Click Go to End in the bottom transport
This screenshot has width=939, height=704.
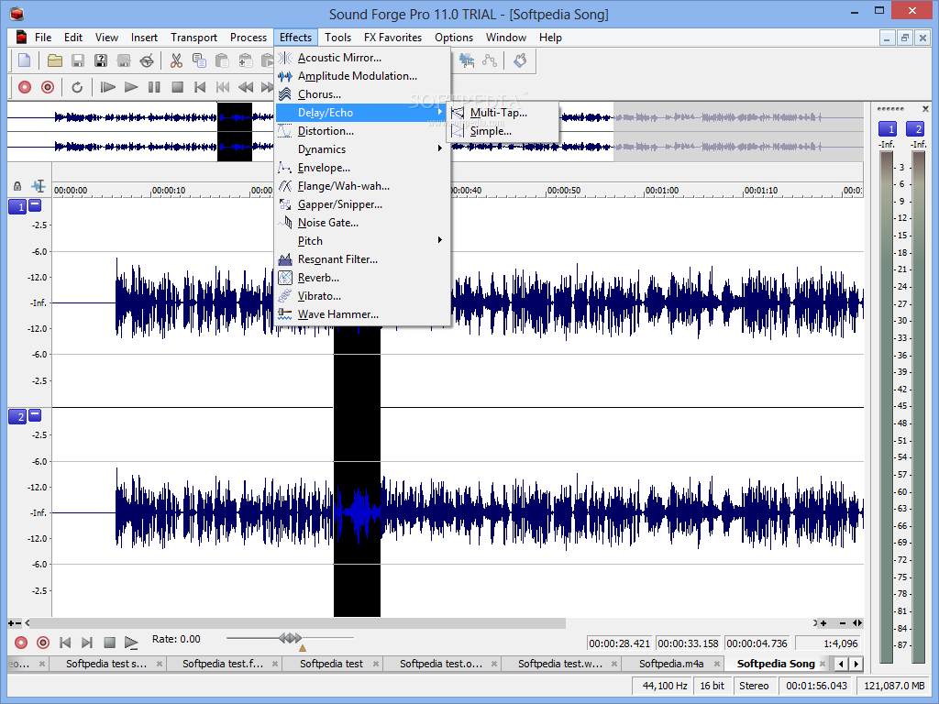point(87,643)
